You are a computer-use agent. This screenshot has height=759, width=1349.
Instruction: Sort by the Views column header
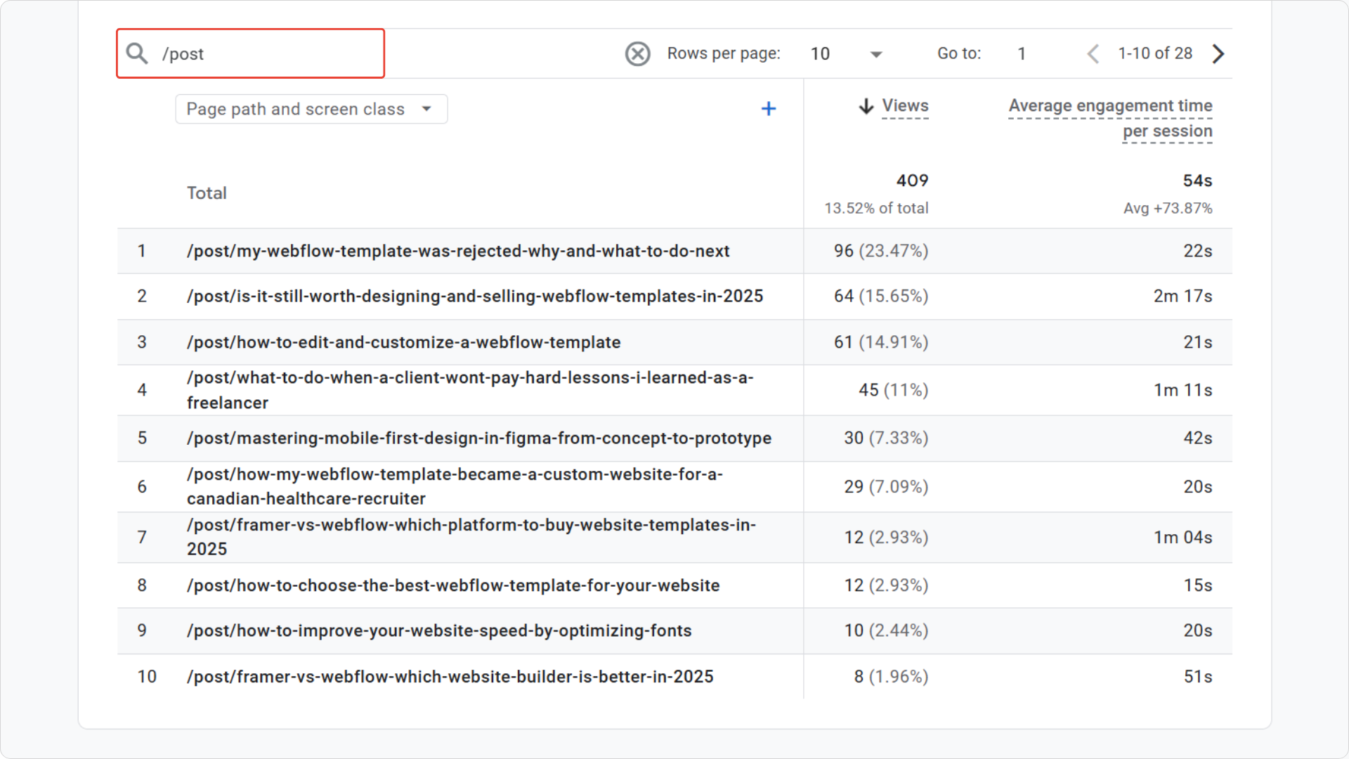click(905, 106)
